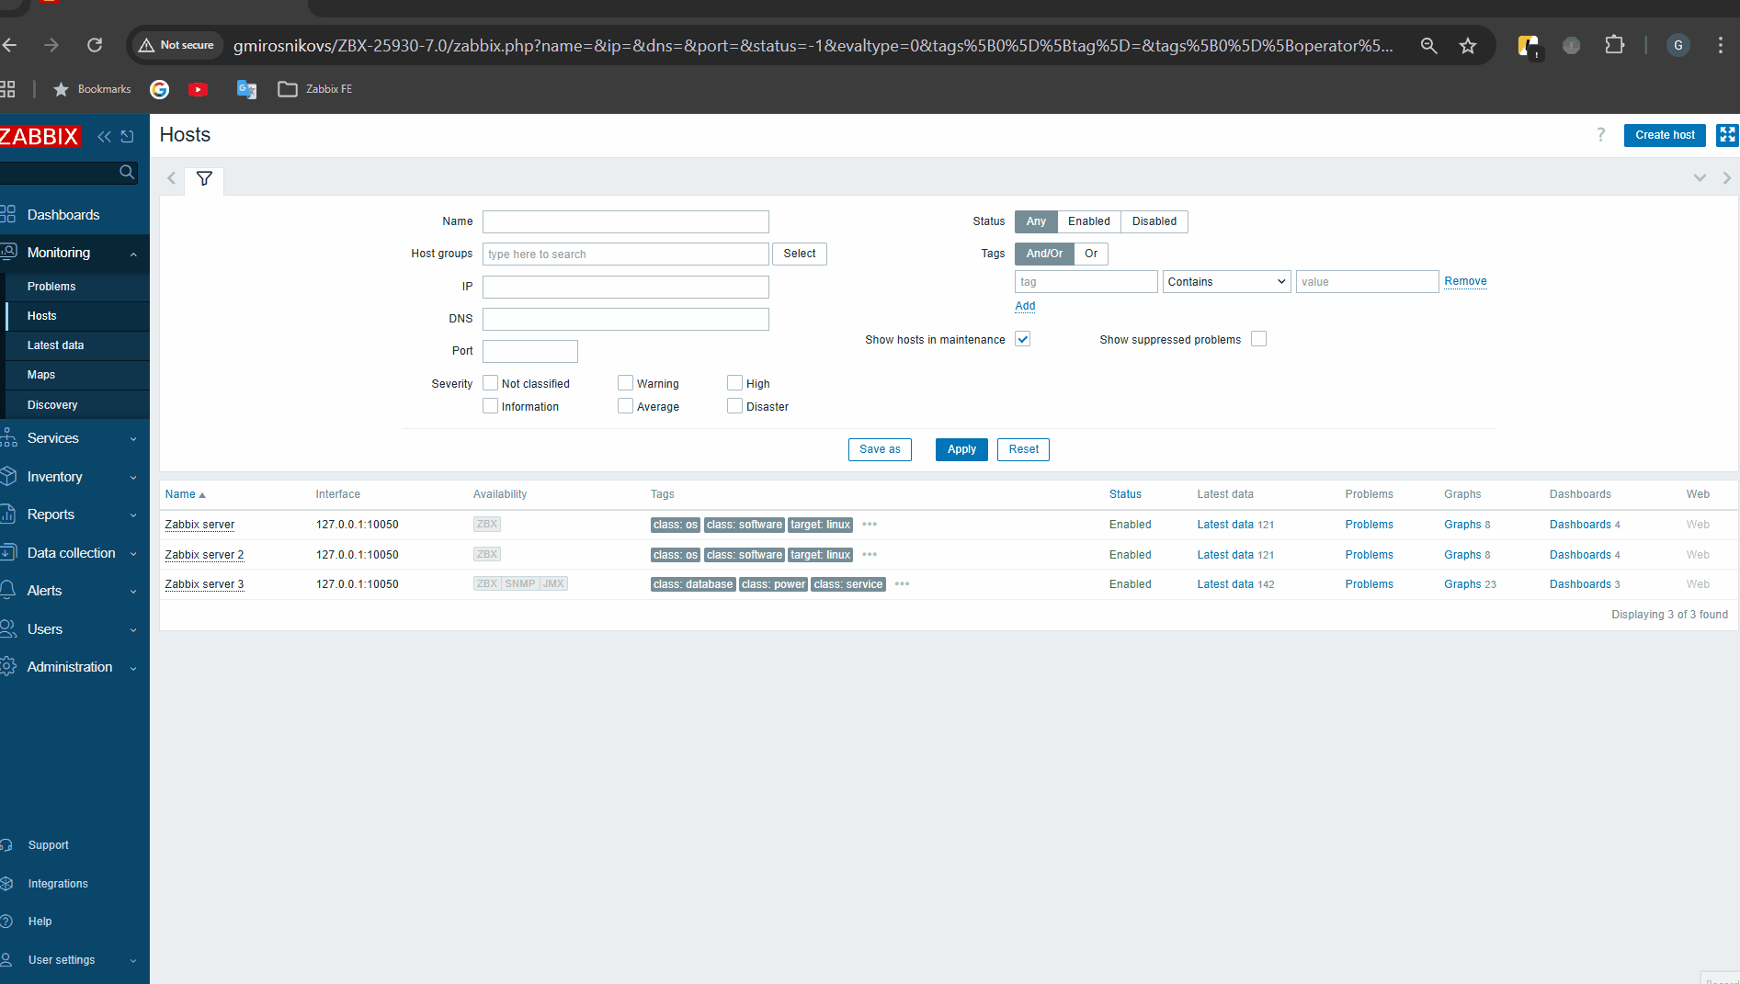Collapse the sidebar using double-chevron icon
This screenshot has height=984, width=1740.
[104, 137]
